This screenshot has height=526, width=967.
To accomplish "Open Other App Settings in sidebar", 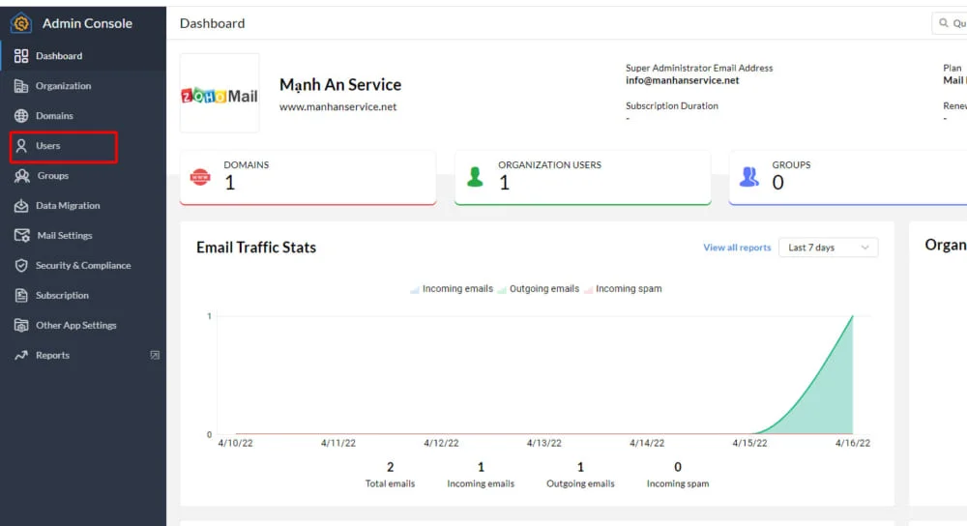I will [x=75, y=326].
